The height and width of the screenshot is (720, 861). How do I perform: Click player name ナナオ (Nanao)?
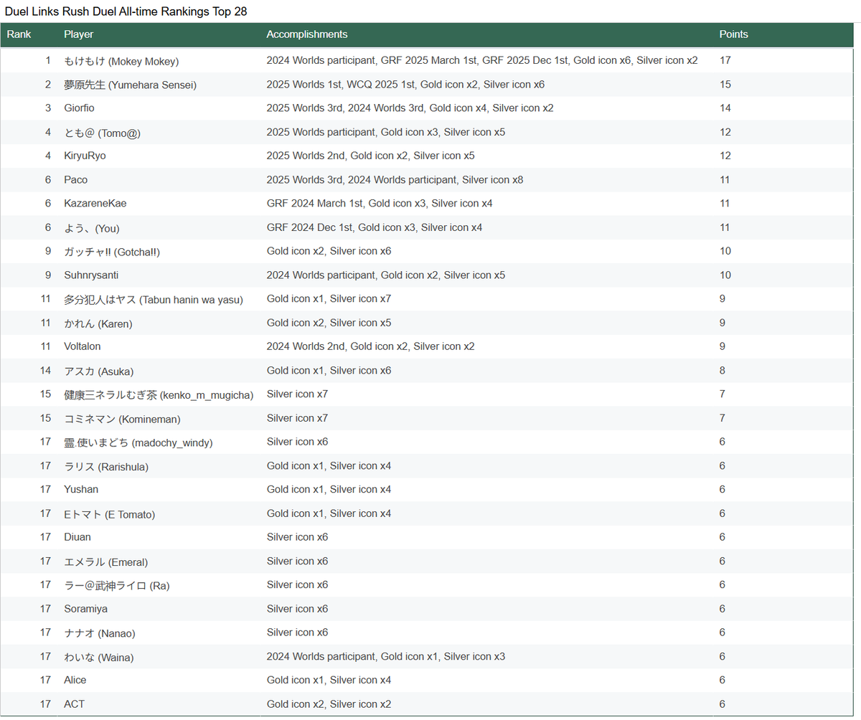99,633
